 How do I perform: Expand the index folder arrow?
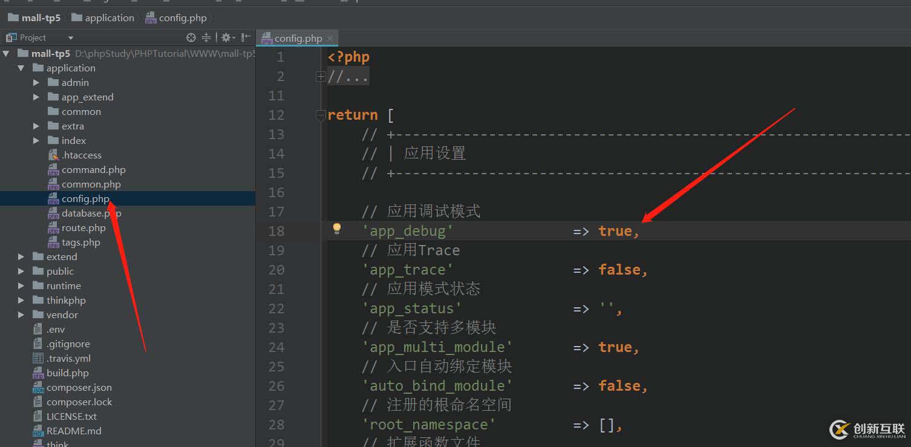[36, 140]
